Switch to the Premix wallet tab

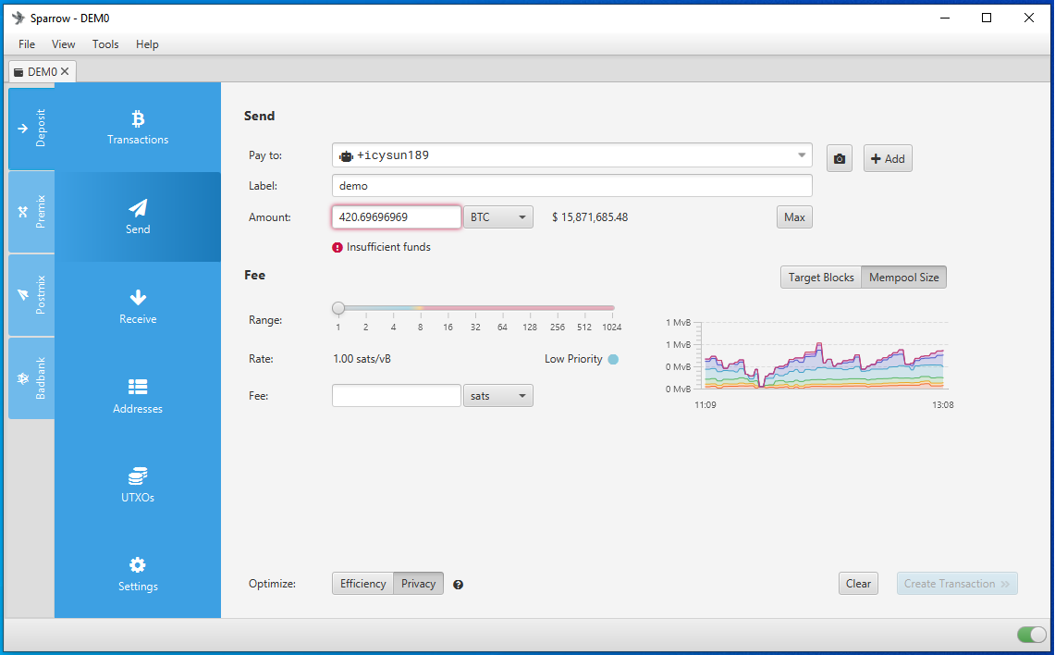click(31, 211)
